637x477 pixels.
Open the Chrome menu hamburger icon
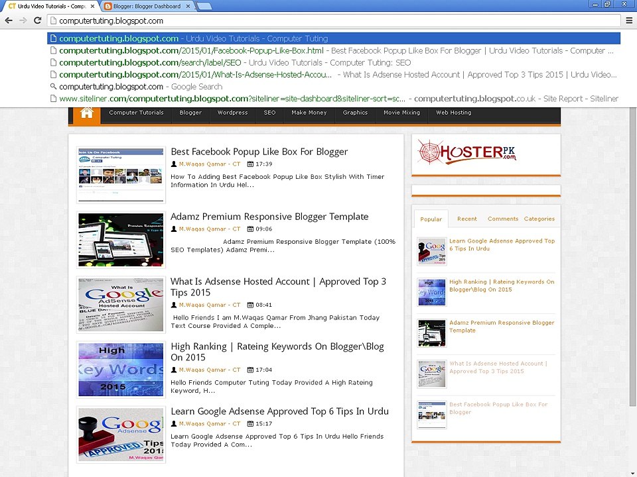click(629, 21)
